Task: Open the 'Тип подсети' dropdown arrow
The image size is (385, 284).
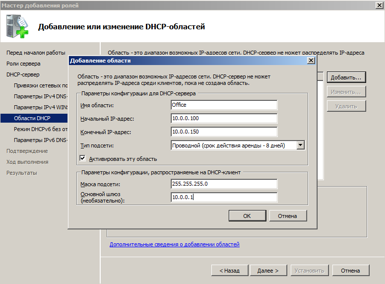Action: point(301,145)
